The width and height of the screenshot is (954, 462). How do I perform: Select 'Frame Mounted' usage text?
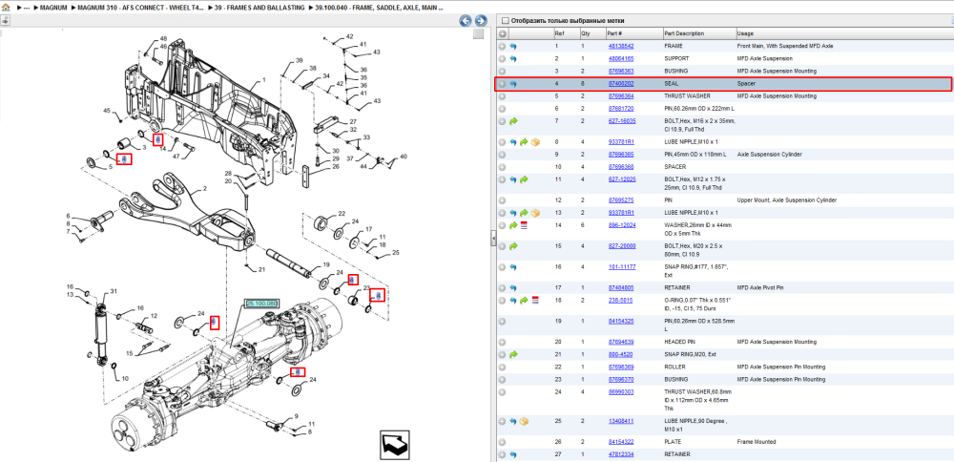coord(756,442)
